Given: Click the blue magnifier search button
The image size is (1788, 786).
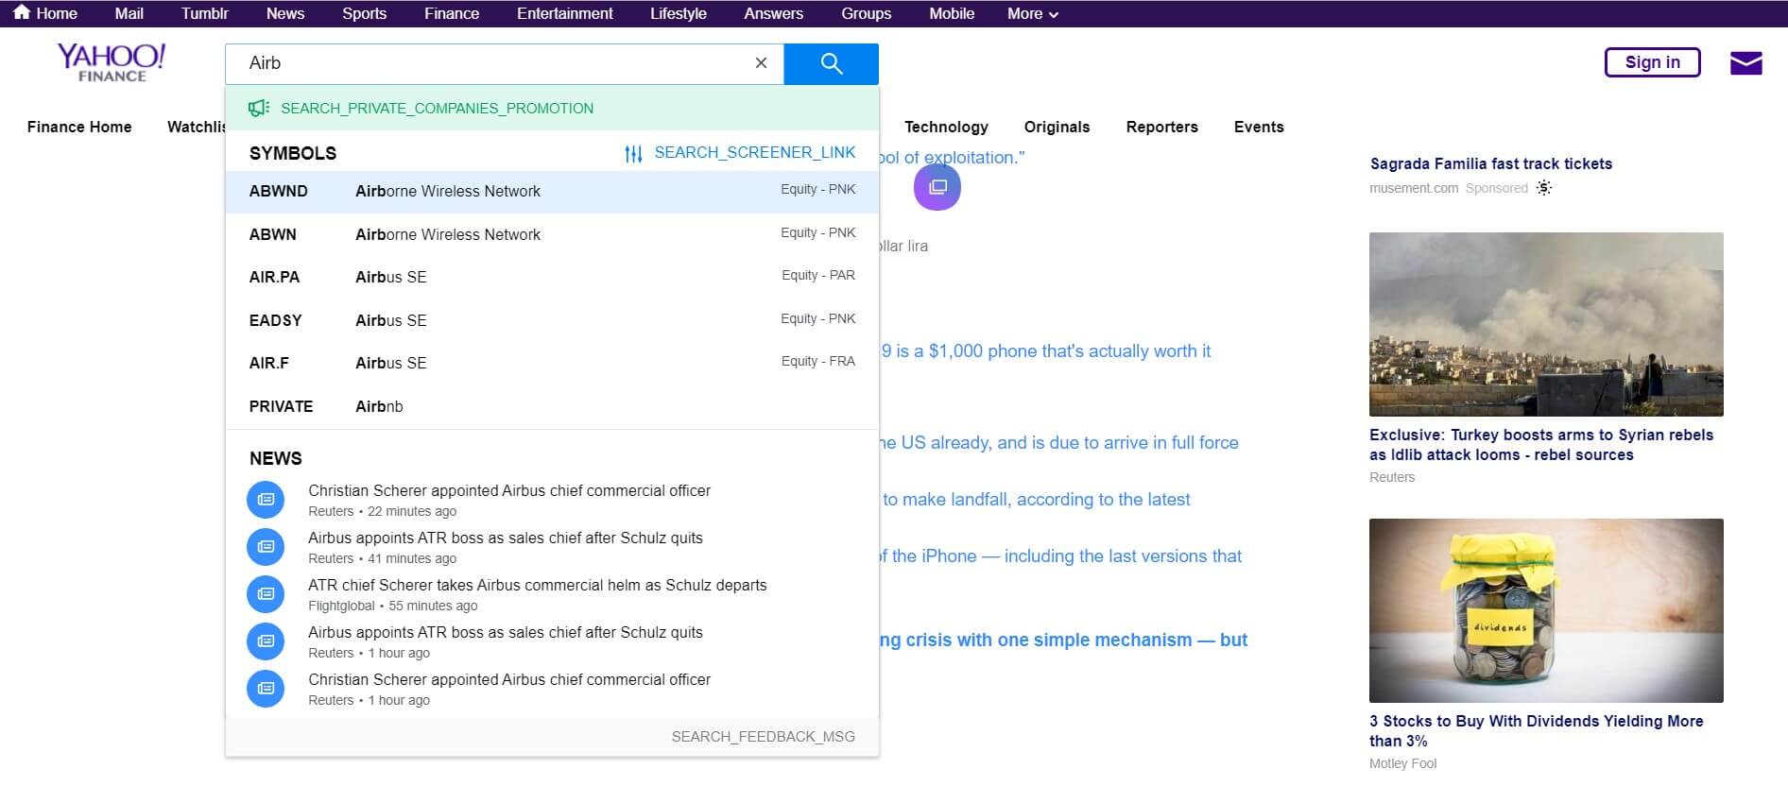Looking at the screenshot, I should pyautogui.click(x=831, y=63).
